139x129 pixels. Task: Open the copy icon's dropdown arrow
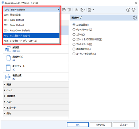(85, 10)
